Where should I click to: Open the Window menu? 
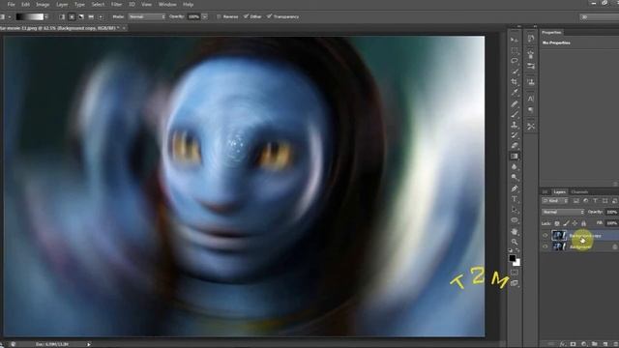click(x=167, y=5)
